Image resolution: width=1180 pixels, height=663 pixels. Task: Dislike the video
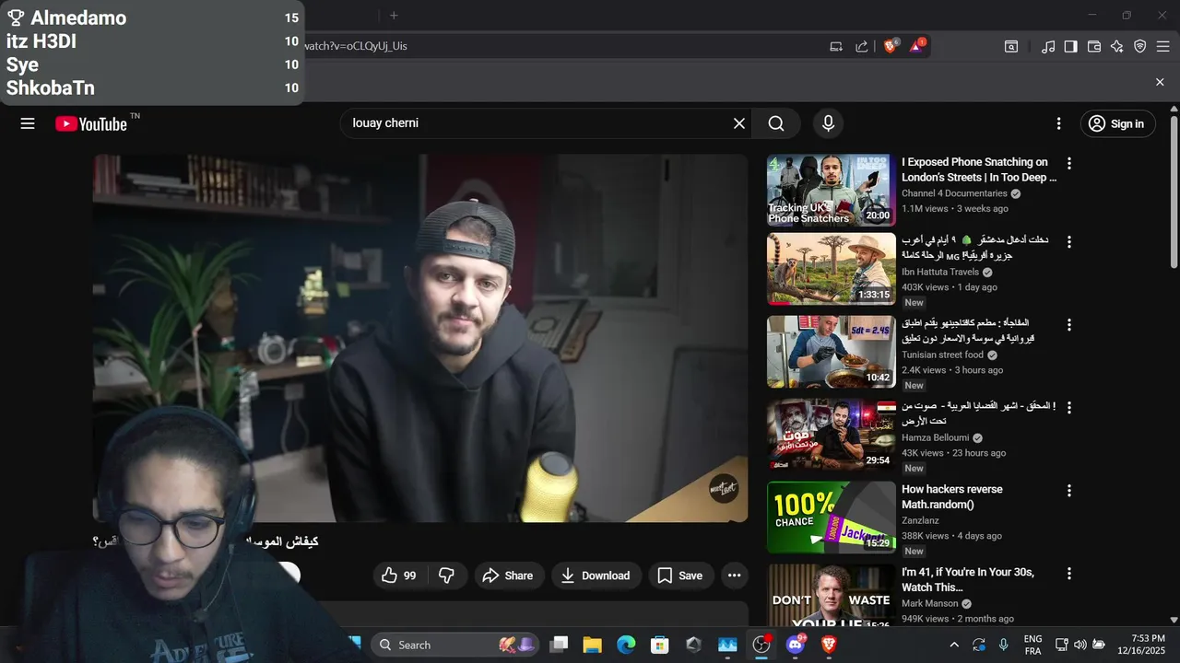point(447,576)
